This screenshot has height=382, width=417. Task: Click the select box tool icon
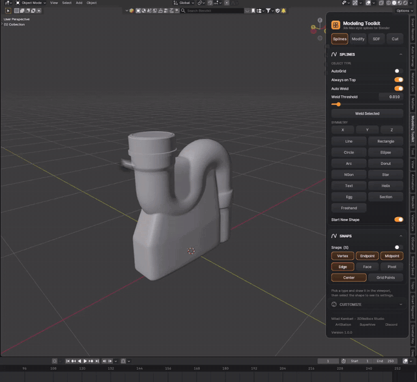pos(8,10)
